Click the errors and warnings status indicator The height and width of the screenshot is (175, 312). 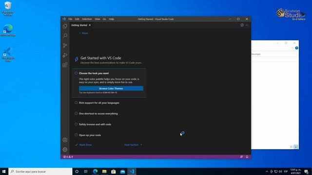click(x=68, y=157)
